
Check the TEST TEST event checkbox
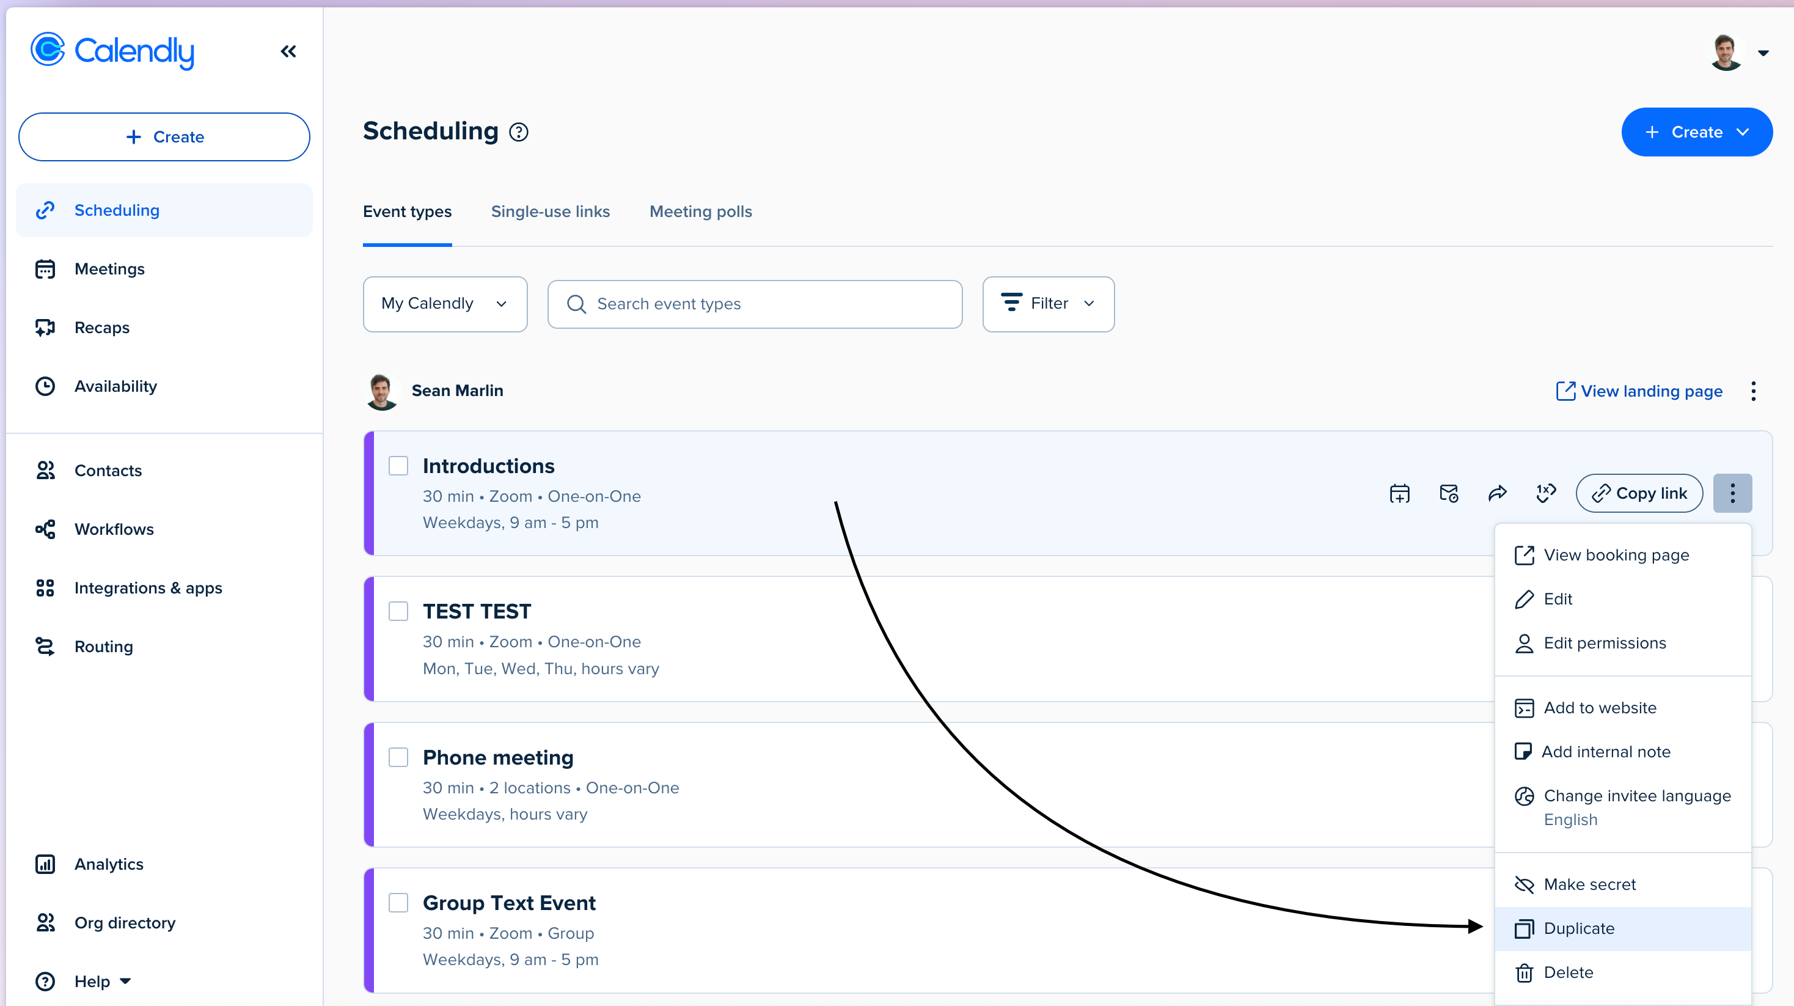[x=398, y=611]
